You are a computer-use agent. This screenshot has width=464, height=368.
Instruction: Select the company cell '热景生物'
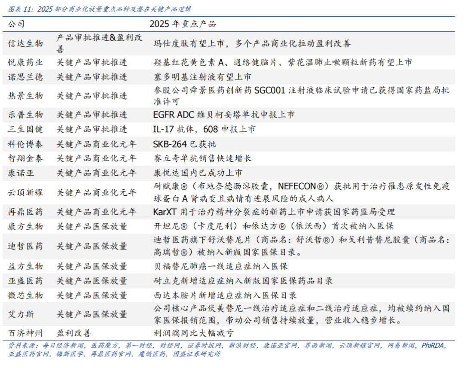pos(25,96)
